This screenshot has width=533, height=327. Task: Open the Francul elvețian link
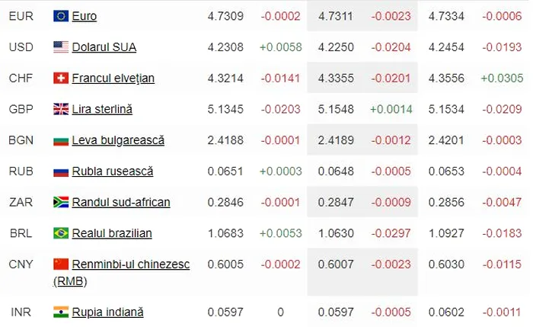click(x=113, y=79)
